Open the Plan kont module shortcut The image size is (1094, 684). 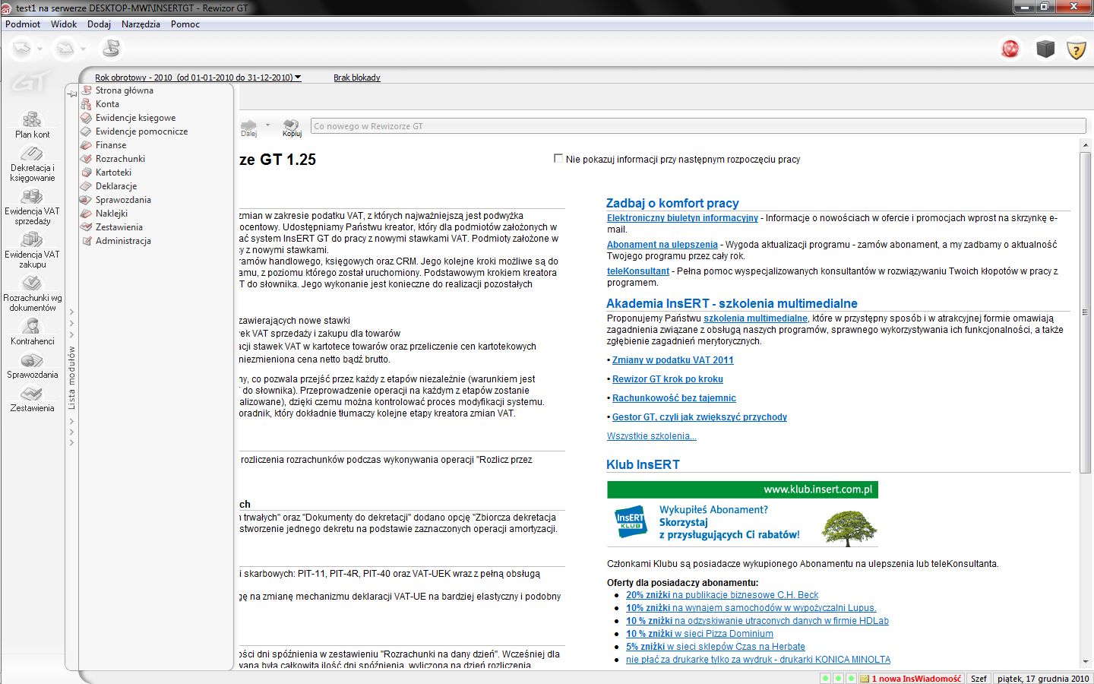coord(32,125)
